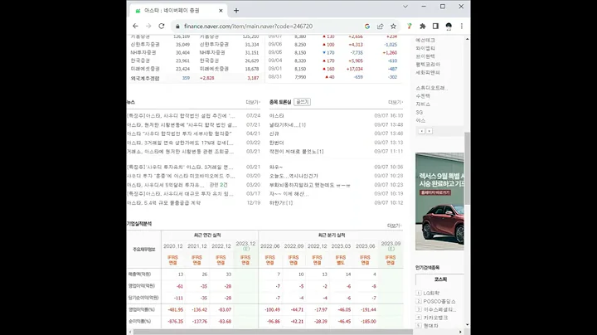Click the scroll-right arrow of horizontal scrollbar
Viewport: 597px width, 335px height.
tap(460, 332)
